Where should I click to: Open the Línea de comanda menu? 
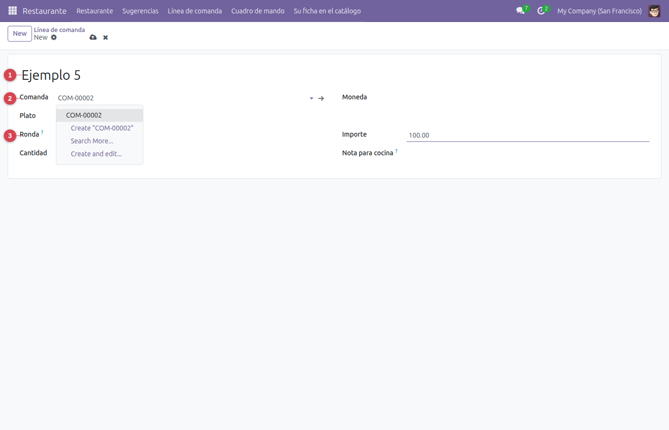195,11
